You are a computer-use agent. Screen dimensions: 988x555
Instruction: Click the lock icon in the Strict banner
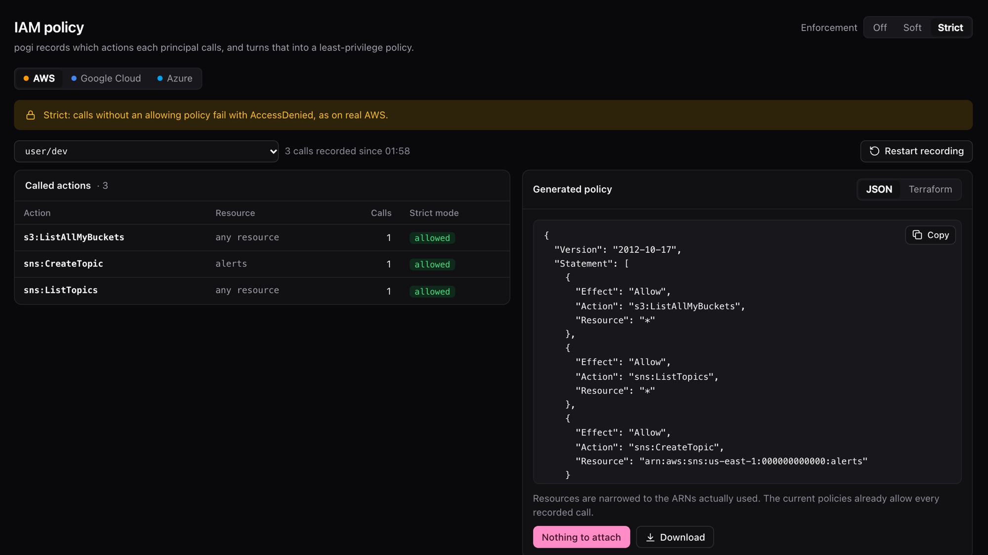click(31, 115)
